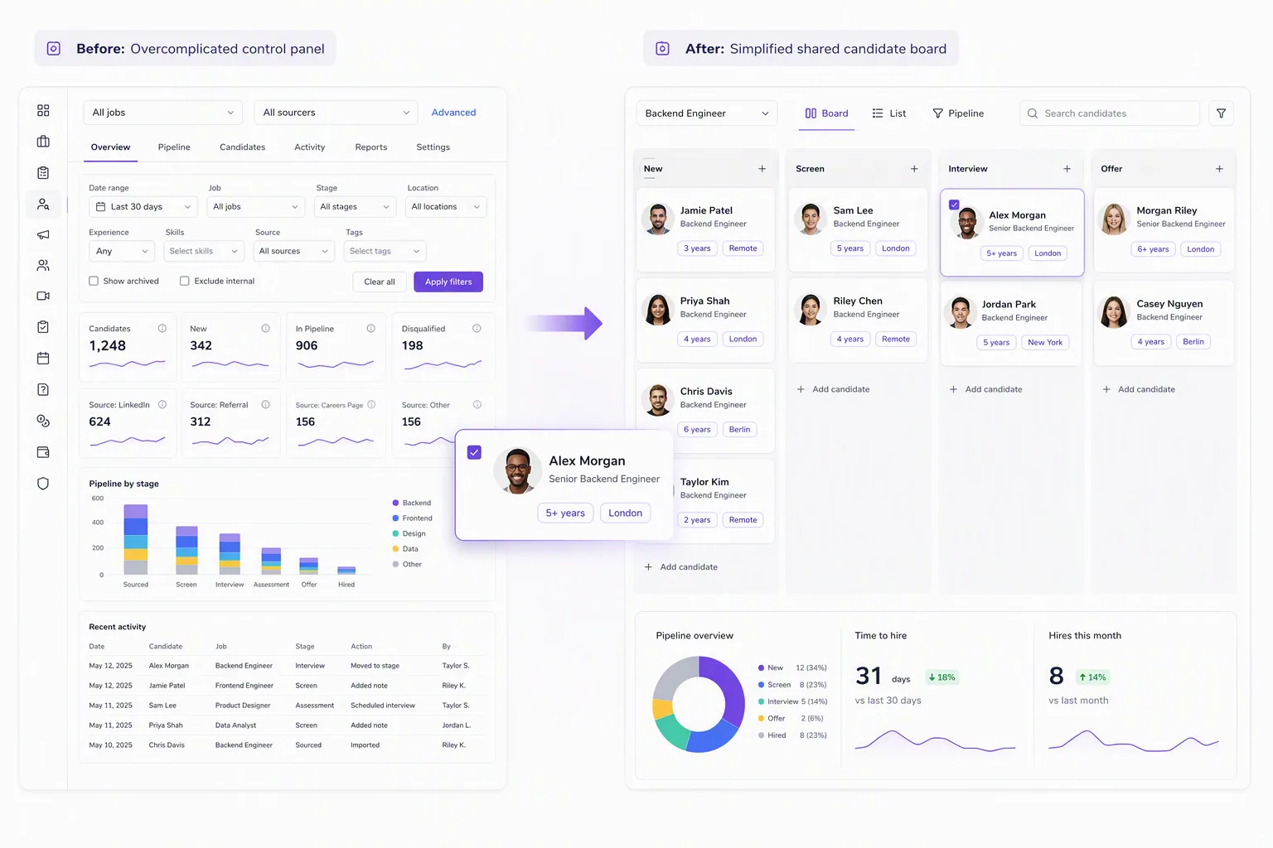1273x848 pixels.
Task: Click the calendar icon in left sidebar
Action: [43, 358]
